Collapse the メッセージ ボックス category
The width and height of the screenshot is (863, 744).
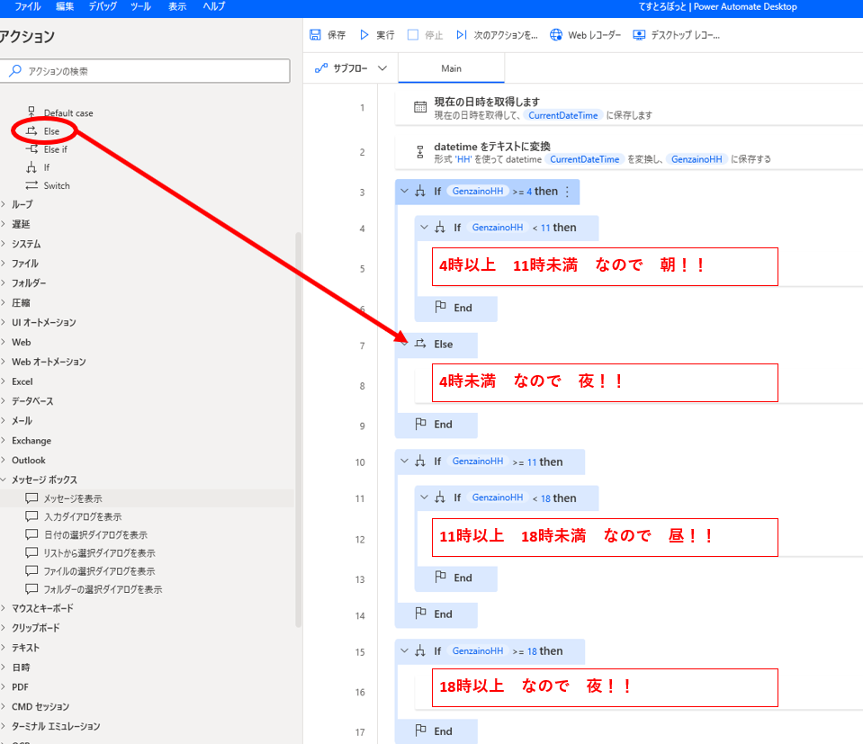tap(4, 480)
